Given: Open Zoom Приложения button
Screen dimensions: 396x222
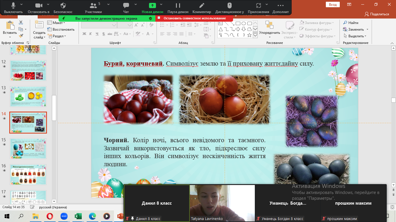Looking at the screenshot, I should click(x=258, y=8).
